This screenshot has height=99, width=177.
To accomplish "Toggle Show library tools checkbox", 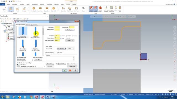I will pos(17,57).
